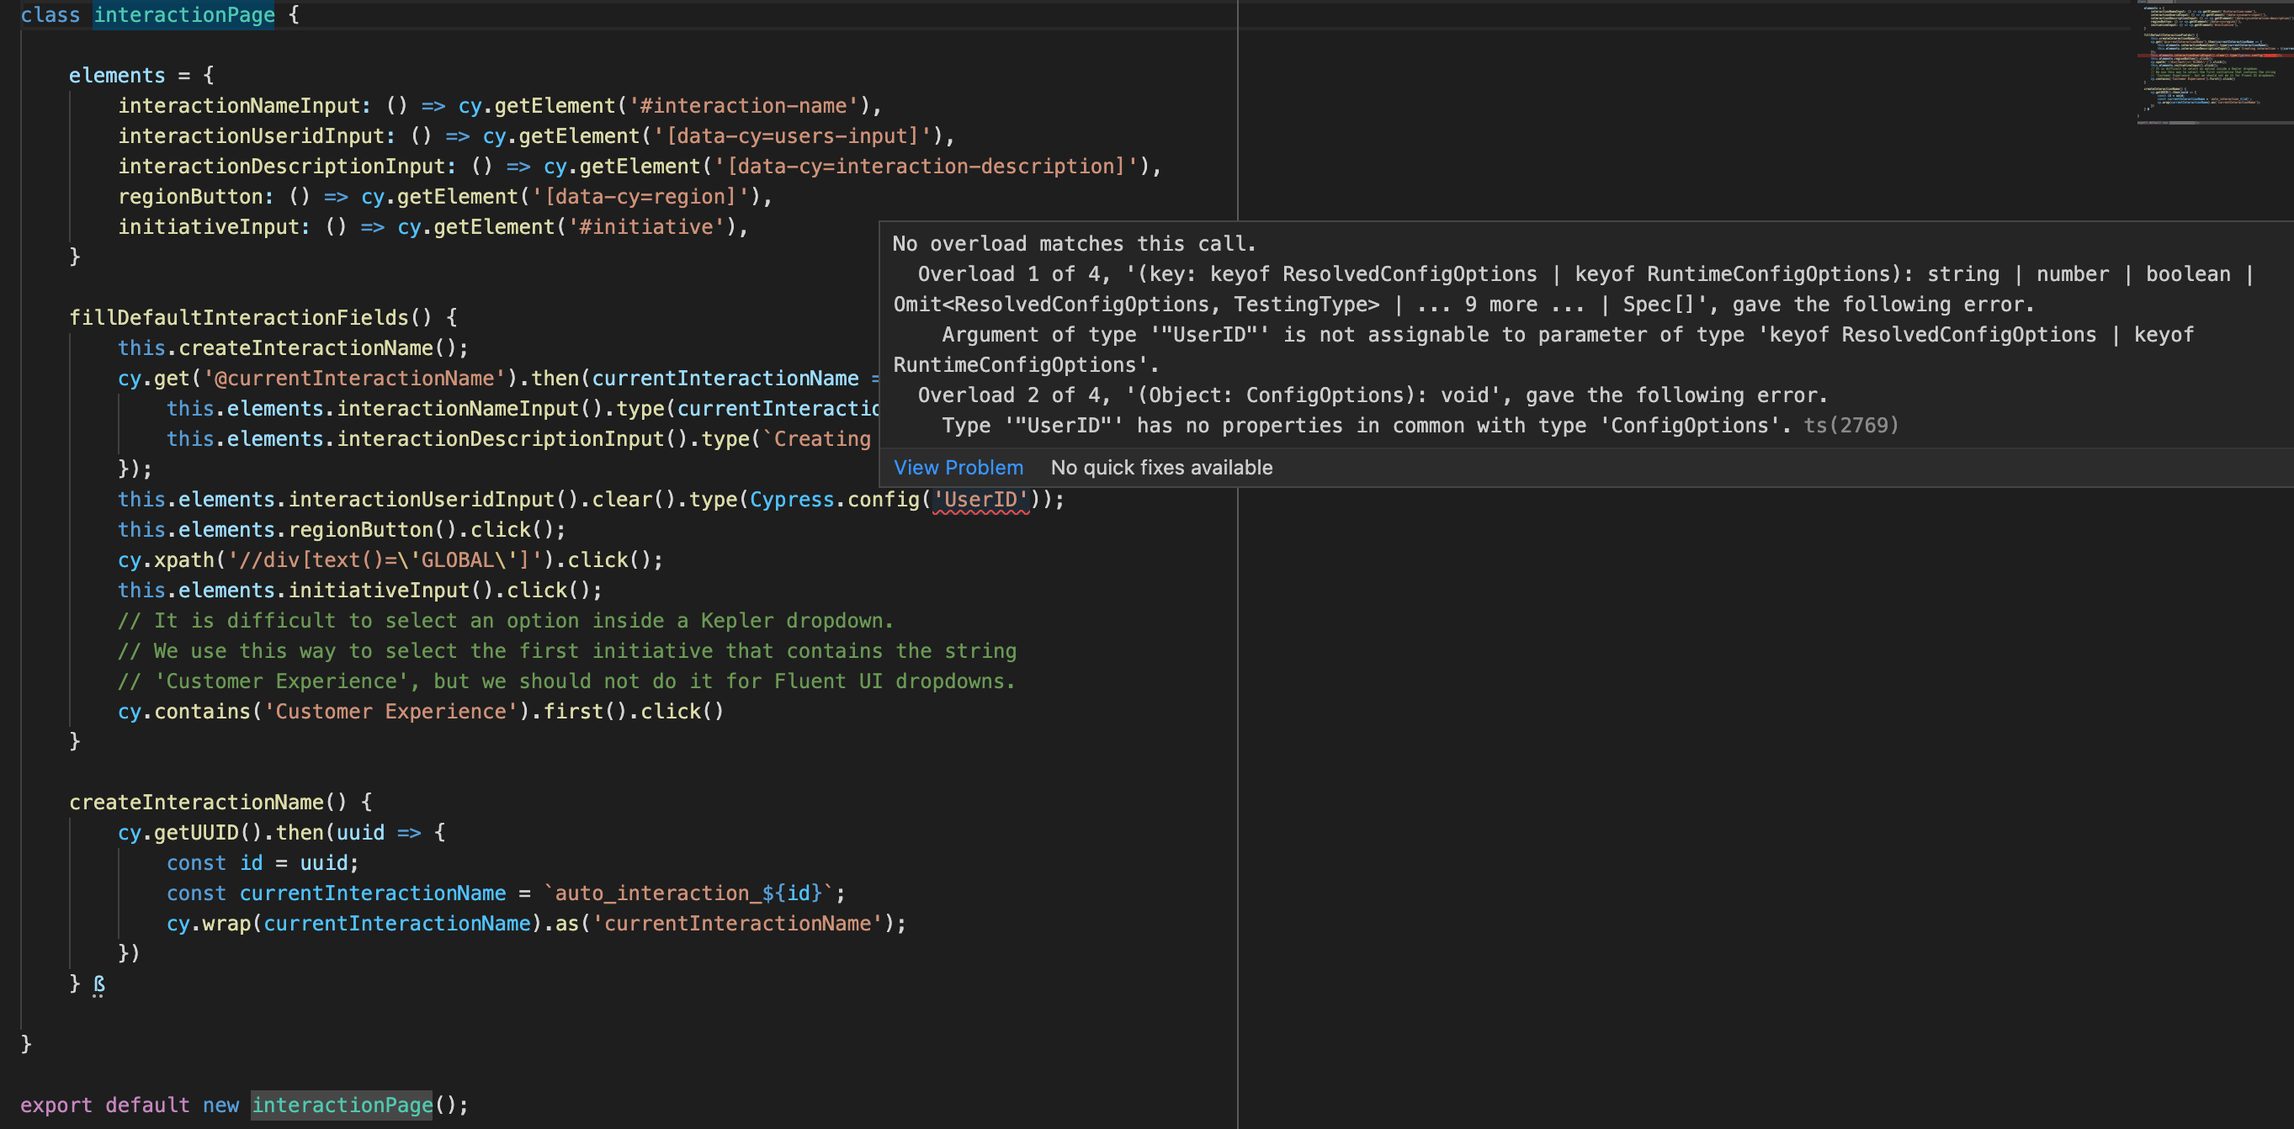Click the squiggly-underlined 'UserID' string
Image resolution: width=2294 pixels, height=1129 pixels.
tap(980, 500)
